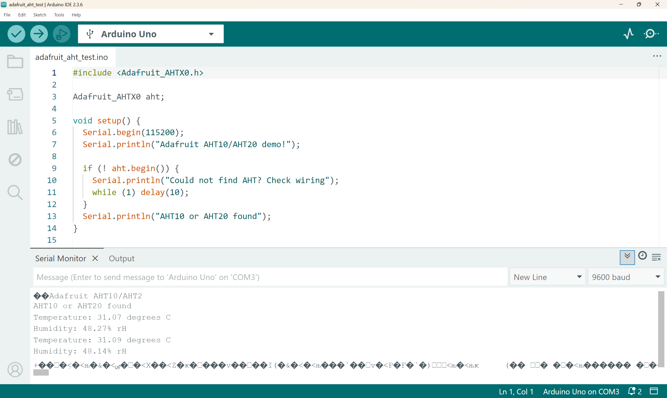667x398 pixels.
Task: Click the Upload arrow button
Action: [39, 34]
